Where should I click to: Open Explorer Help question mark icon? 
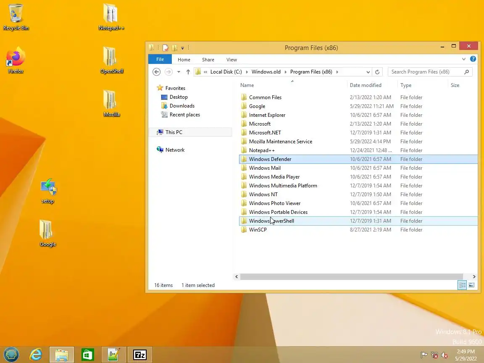coord(473,59)
